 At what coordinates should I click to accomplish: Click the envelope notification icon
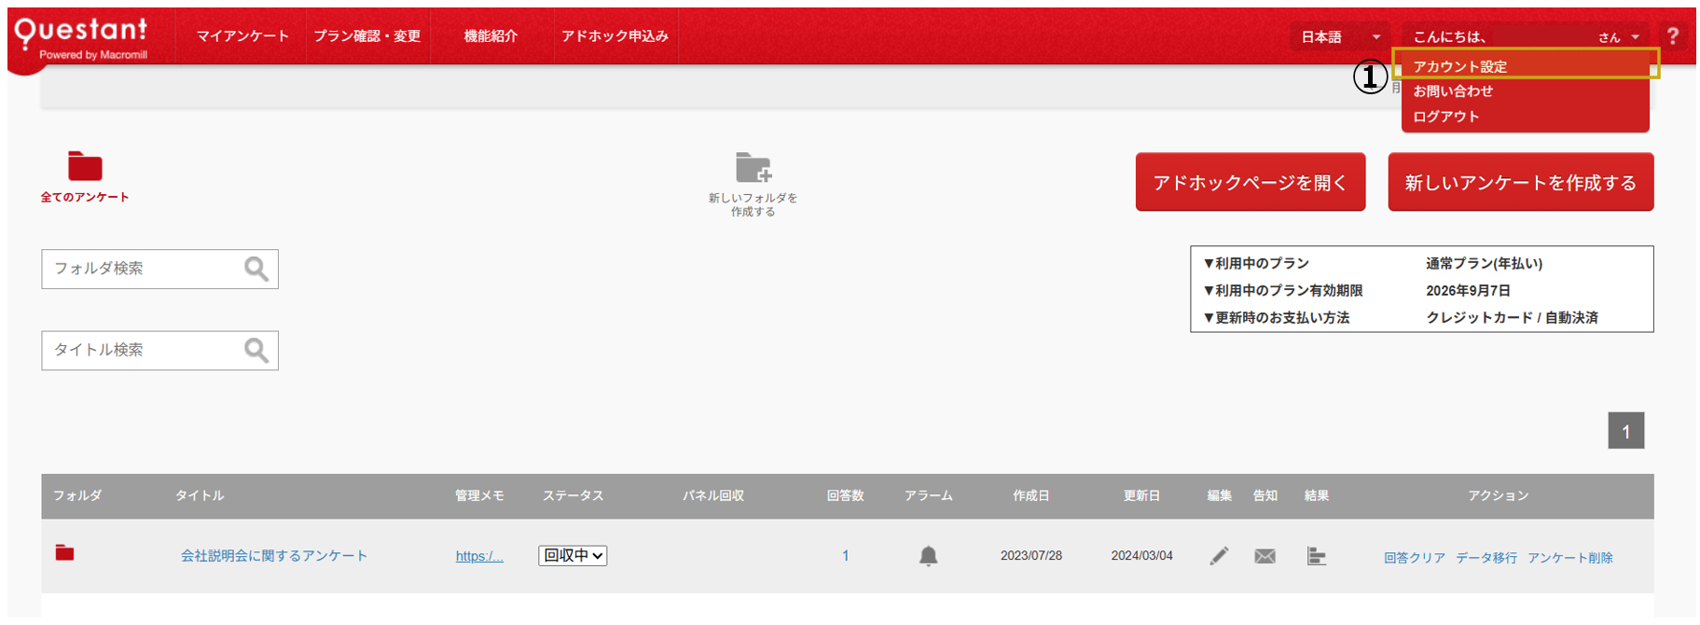click(1265, 556)
